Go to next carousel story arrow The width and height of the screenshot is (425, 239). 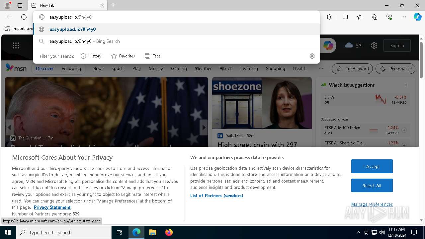coord(204,127)
